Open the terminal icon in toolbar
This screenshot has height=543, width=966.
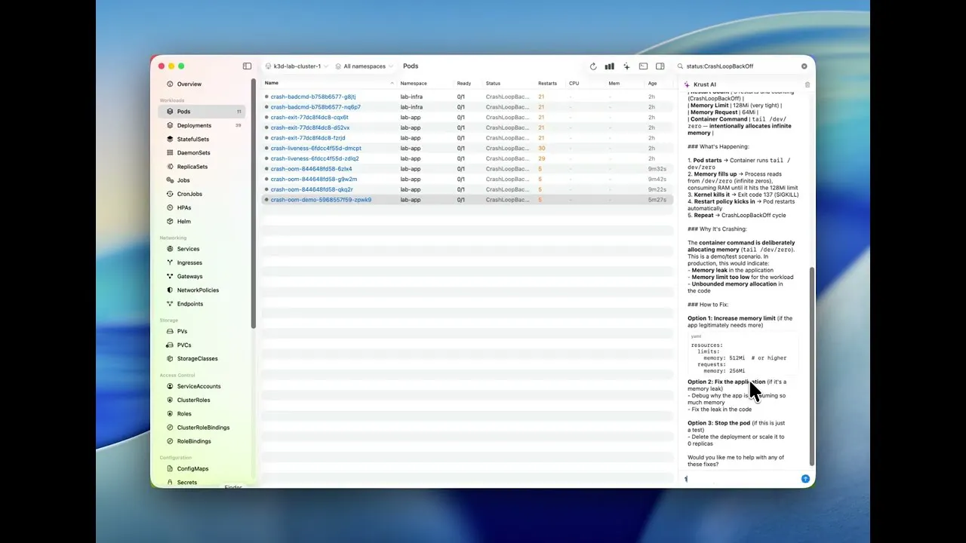(x=643, y=66)
